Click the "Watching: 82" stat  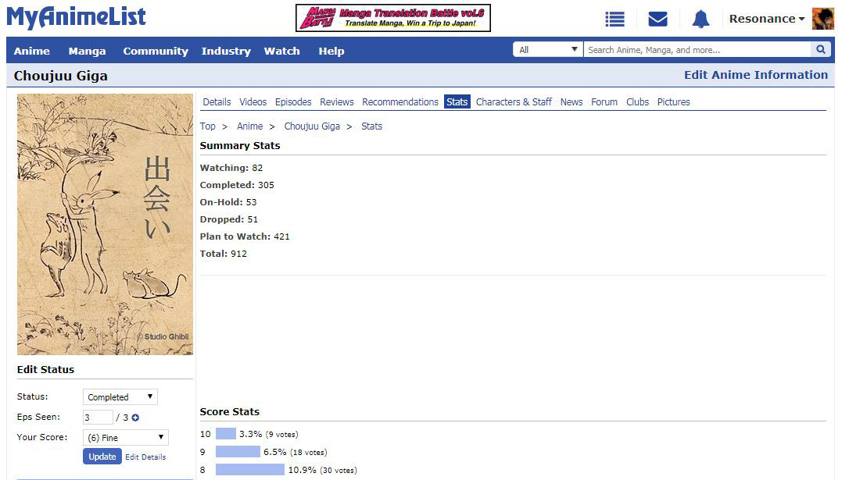(231, 168)
